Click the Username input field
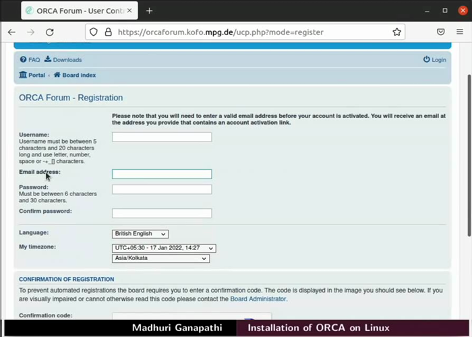Image resolution: width=472 pixels, height=337 pixels. click(162, 137)
